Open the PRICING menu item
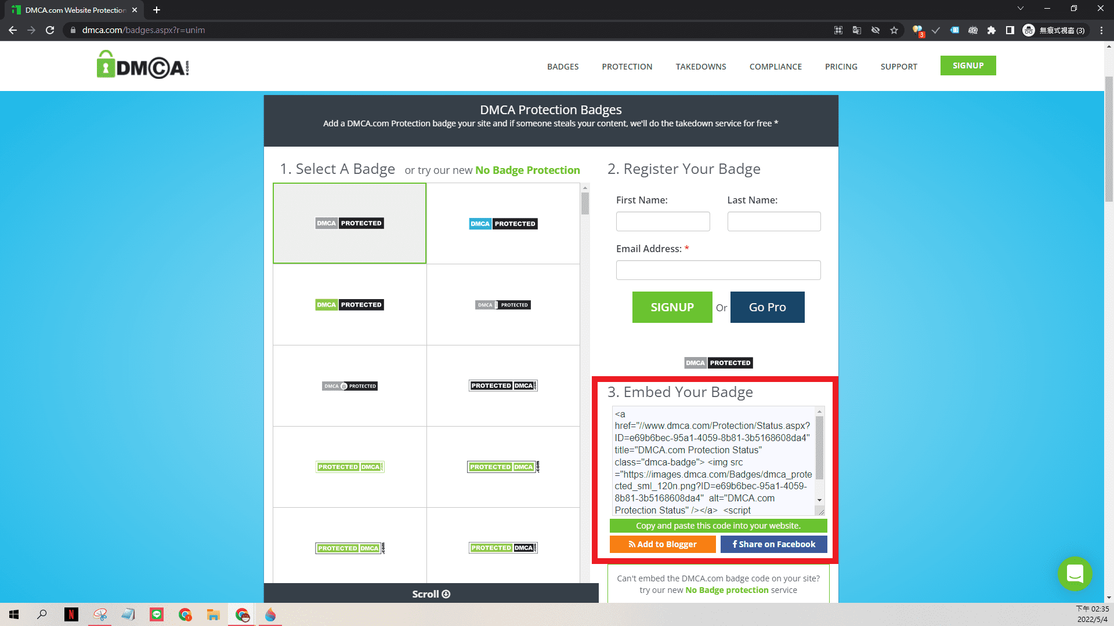Screen dimensions: 1114x626 [x=841, y=67]
